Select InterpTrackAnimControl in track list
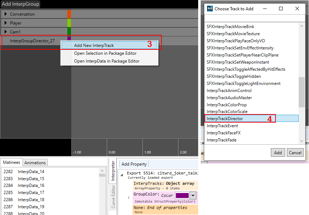This screenshot has width=309, height=215. point(252,90)
